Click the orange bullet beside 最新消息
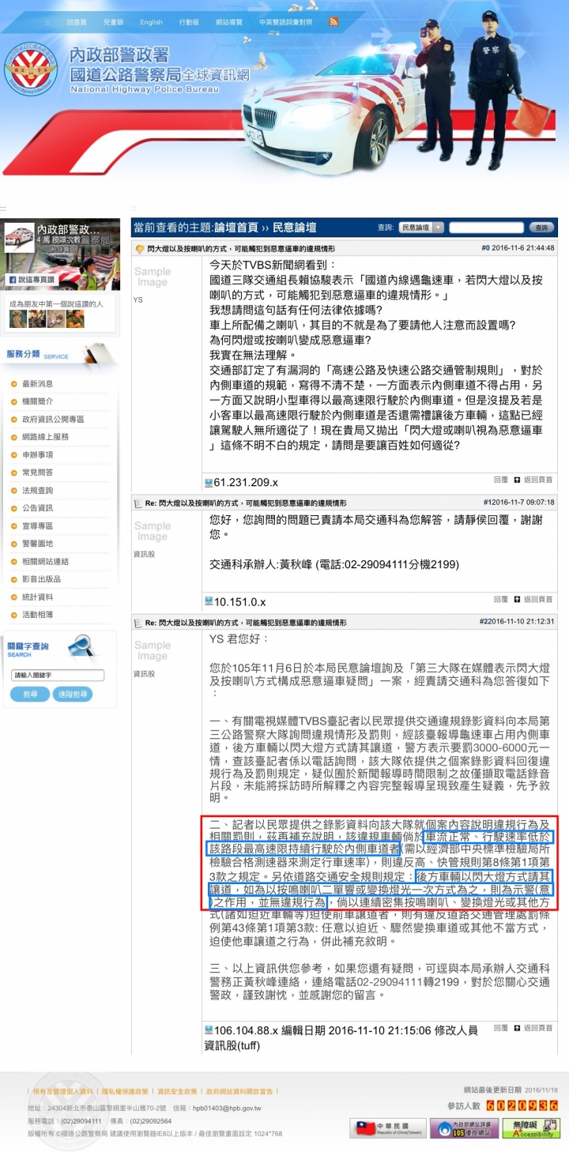The width and height of the screenshot is (569, 1152). pos(14,384)
